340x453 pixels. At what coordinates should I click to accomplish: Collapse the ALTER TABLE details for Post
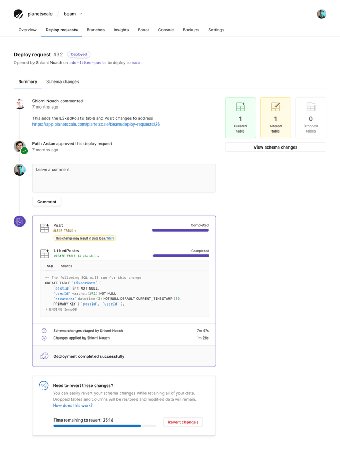[75, 231]
